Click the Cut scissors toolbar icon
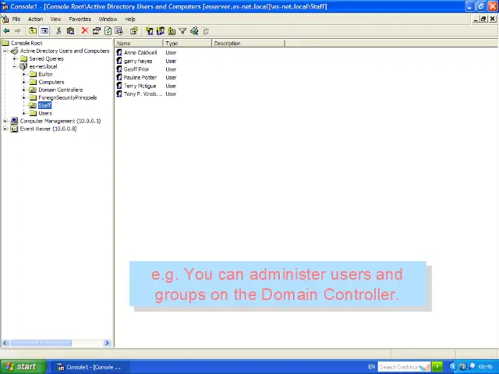The image size is (499, 374). [58, 31]
